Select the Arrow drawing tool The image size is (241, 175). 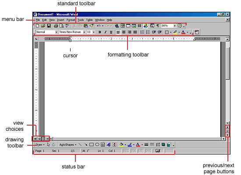86,145
